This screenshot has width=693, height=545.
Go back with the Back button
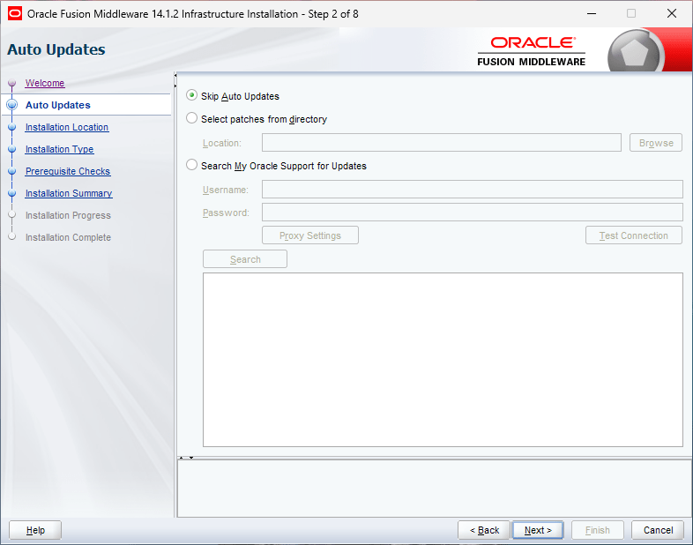484,530
